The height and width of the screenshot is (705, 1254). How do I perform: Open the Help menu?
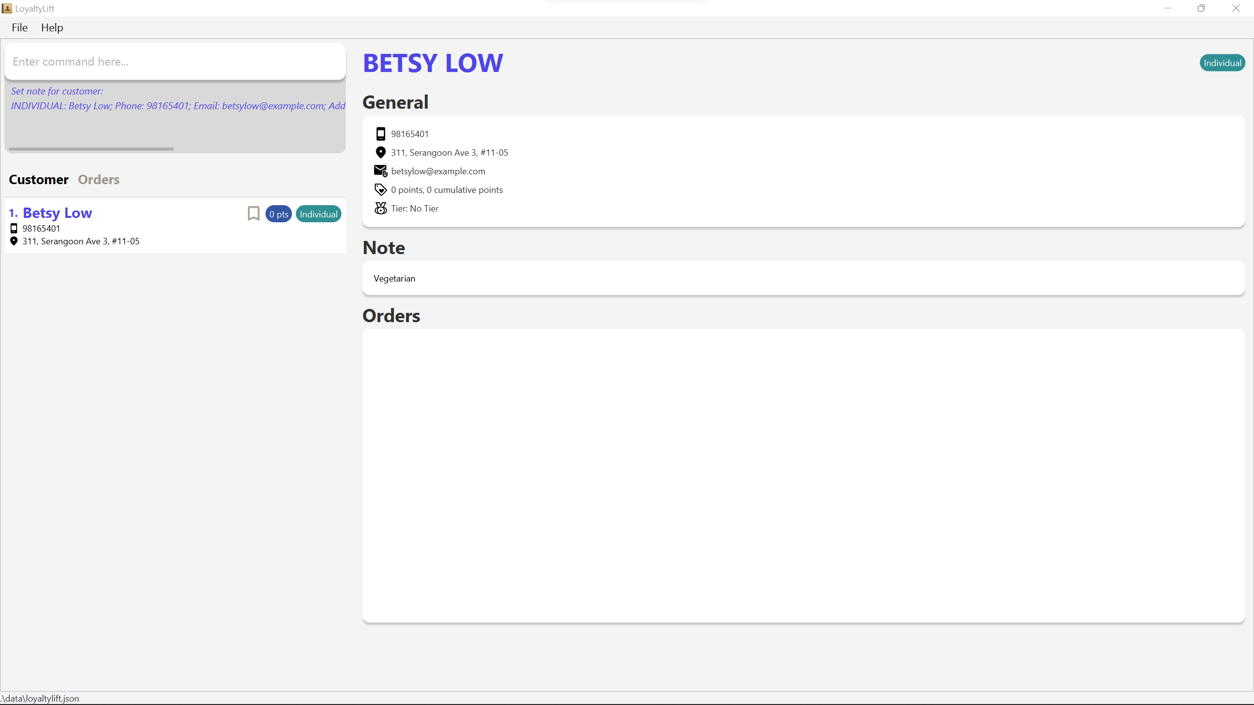[52, 27]
